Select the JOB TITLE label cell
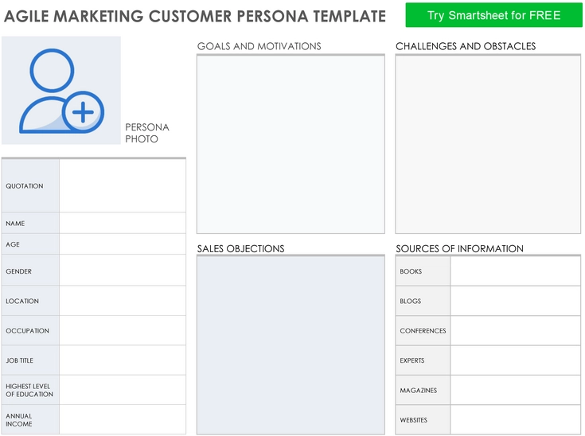 (x=30, y=360)
